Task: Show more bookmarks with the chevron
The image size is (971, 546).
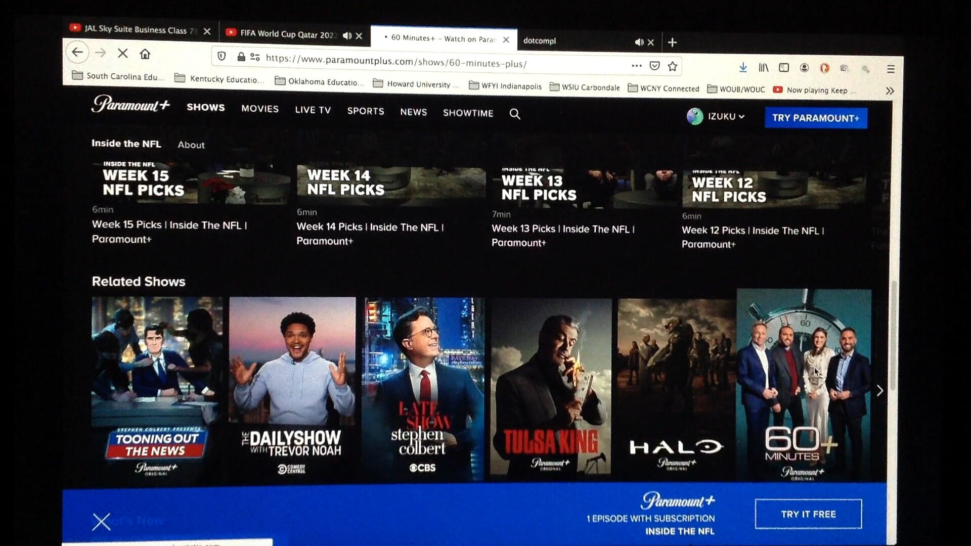Action: [890, 91]
